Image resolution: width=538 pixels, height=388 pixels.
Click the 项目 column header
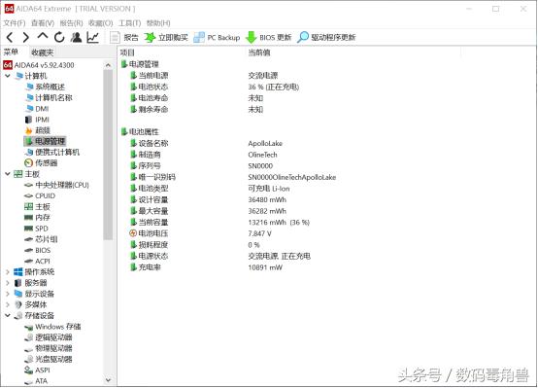[x=127, y=53]
